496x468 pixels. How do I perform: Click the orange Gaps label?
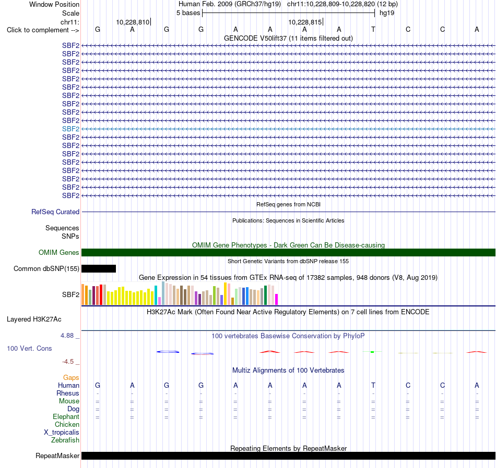pyautogui.click(x=71, y=378)
